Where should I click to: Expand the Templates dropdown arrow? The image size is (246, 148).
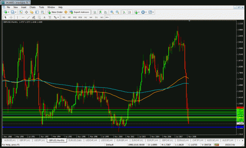tap(153, 12)
